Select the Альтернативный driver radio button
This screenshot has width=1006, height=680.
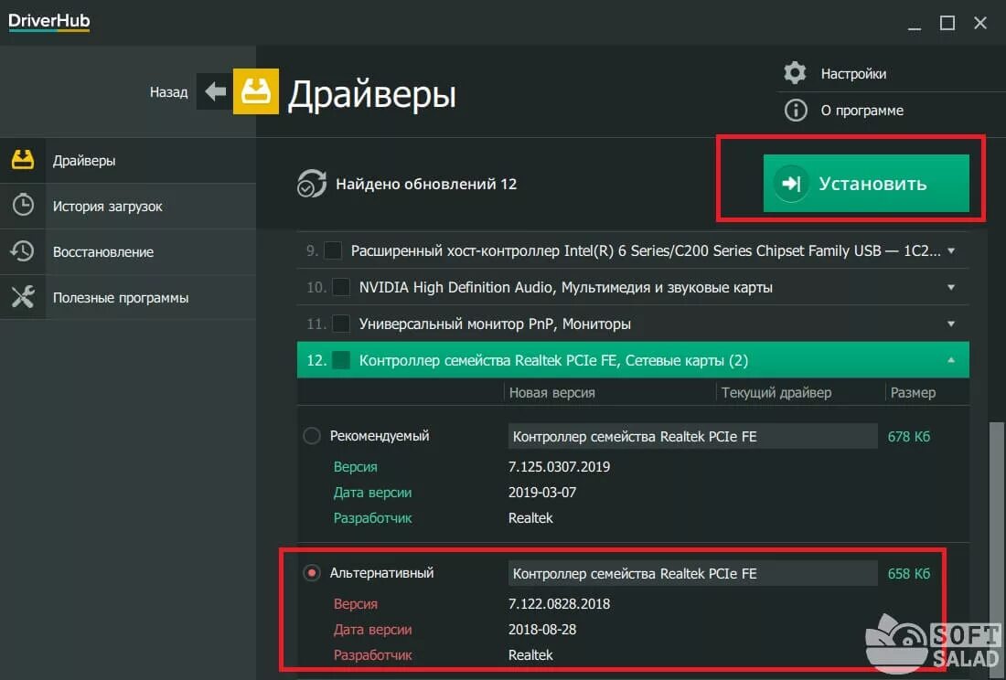(x=311, y=572)
